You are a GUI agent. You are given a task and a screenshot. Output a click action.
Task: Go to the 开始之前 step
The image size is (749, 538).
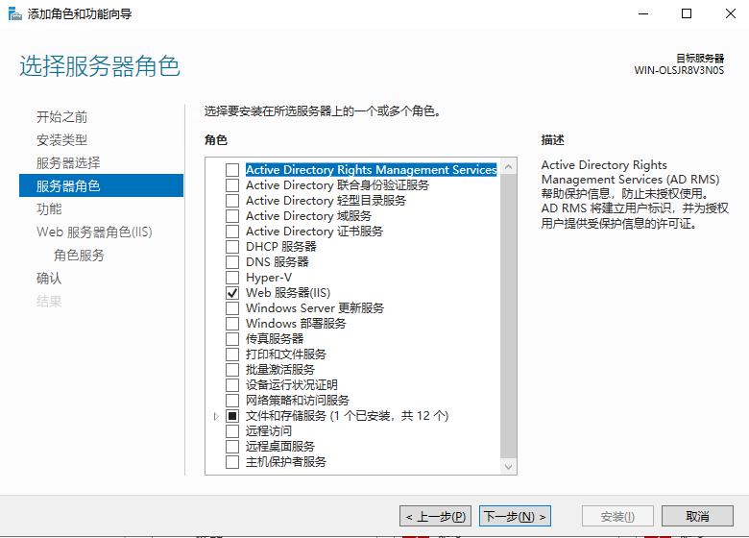pyautogui.click(x=61, y=117)
